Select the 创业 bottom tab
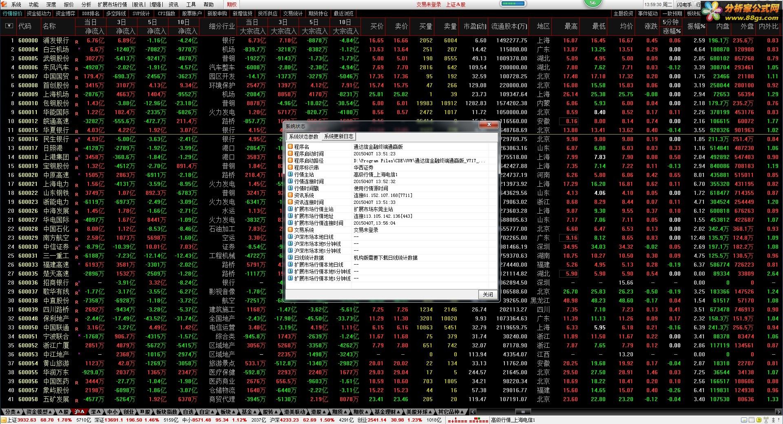Image resolution: width=783 pixels, height=424 pixels. click(x=128, y=412)
